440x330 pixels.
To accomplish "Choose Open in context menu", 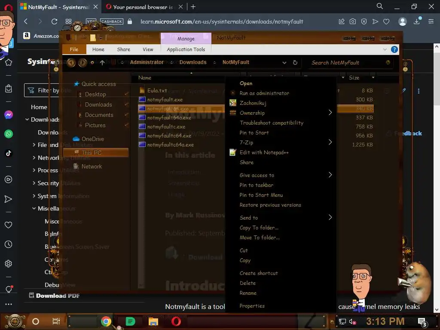I will 246,83.
